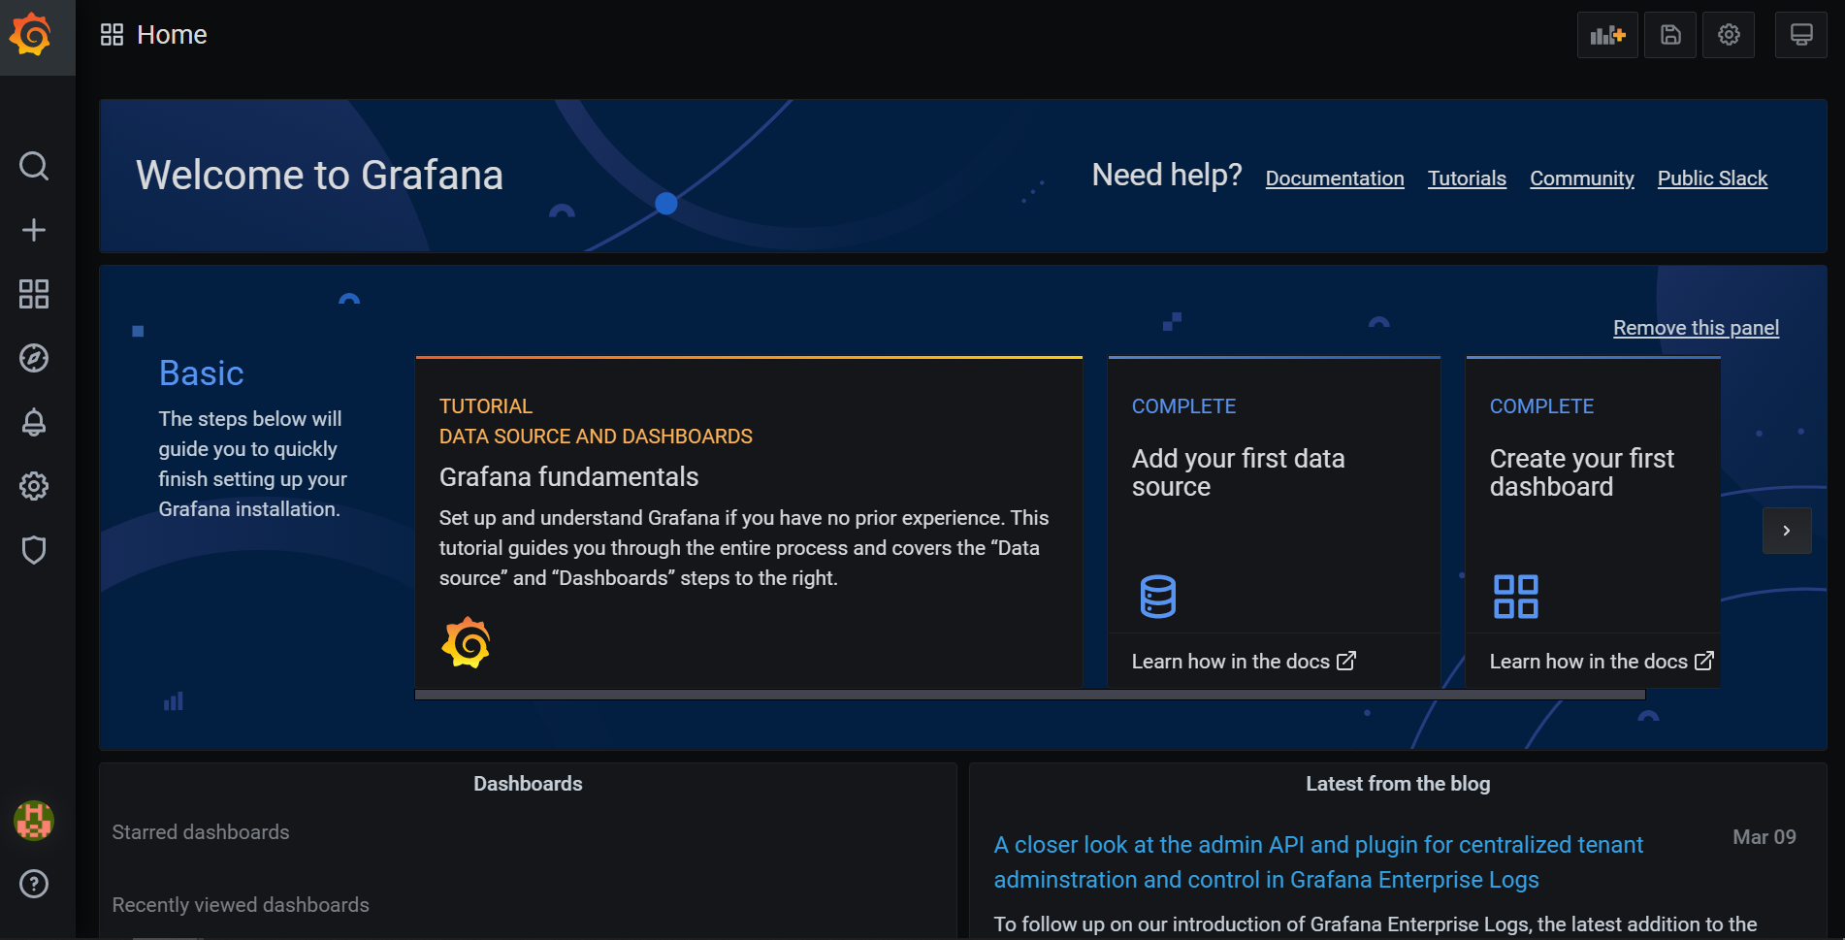
Task: Open the Create plus menu in the sidebar
Action: [34, 230]
